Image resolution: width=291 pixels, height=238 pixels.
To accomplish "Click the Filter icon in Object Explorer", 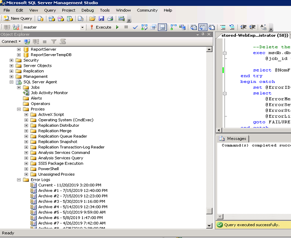I will click(x=54, y=41).
